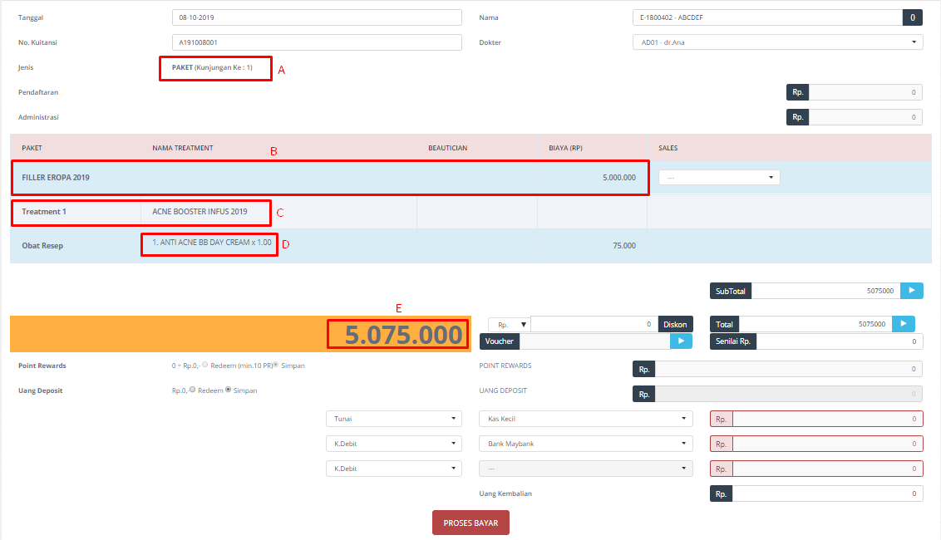This screenshot has height=540, width=941.
Task: Click the Voucher code input field
Action: point(594,341)
